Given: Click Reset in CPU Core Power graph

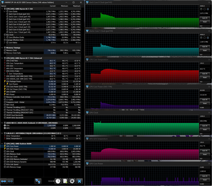Looking at the screenshot, I should pyautogui.click(x=205, y=103).
